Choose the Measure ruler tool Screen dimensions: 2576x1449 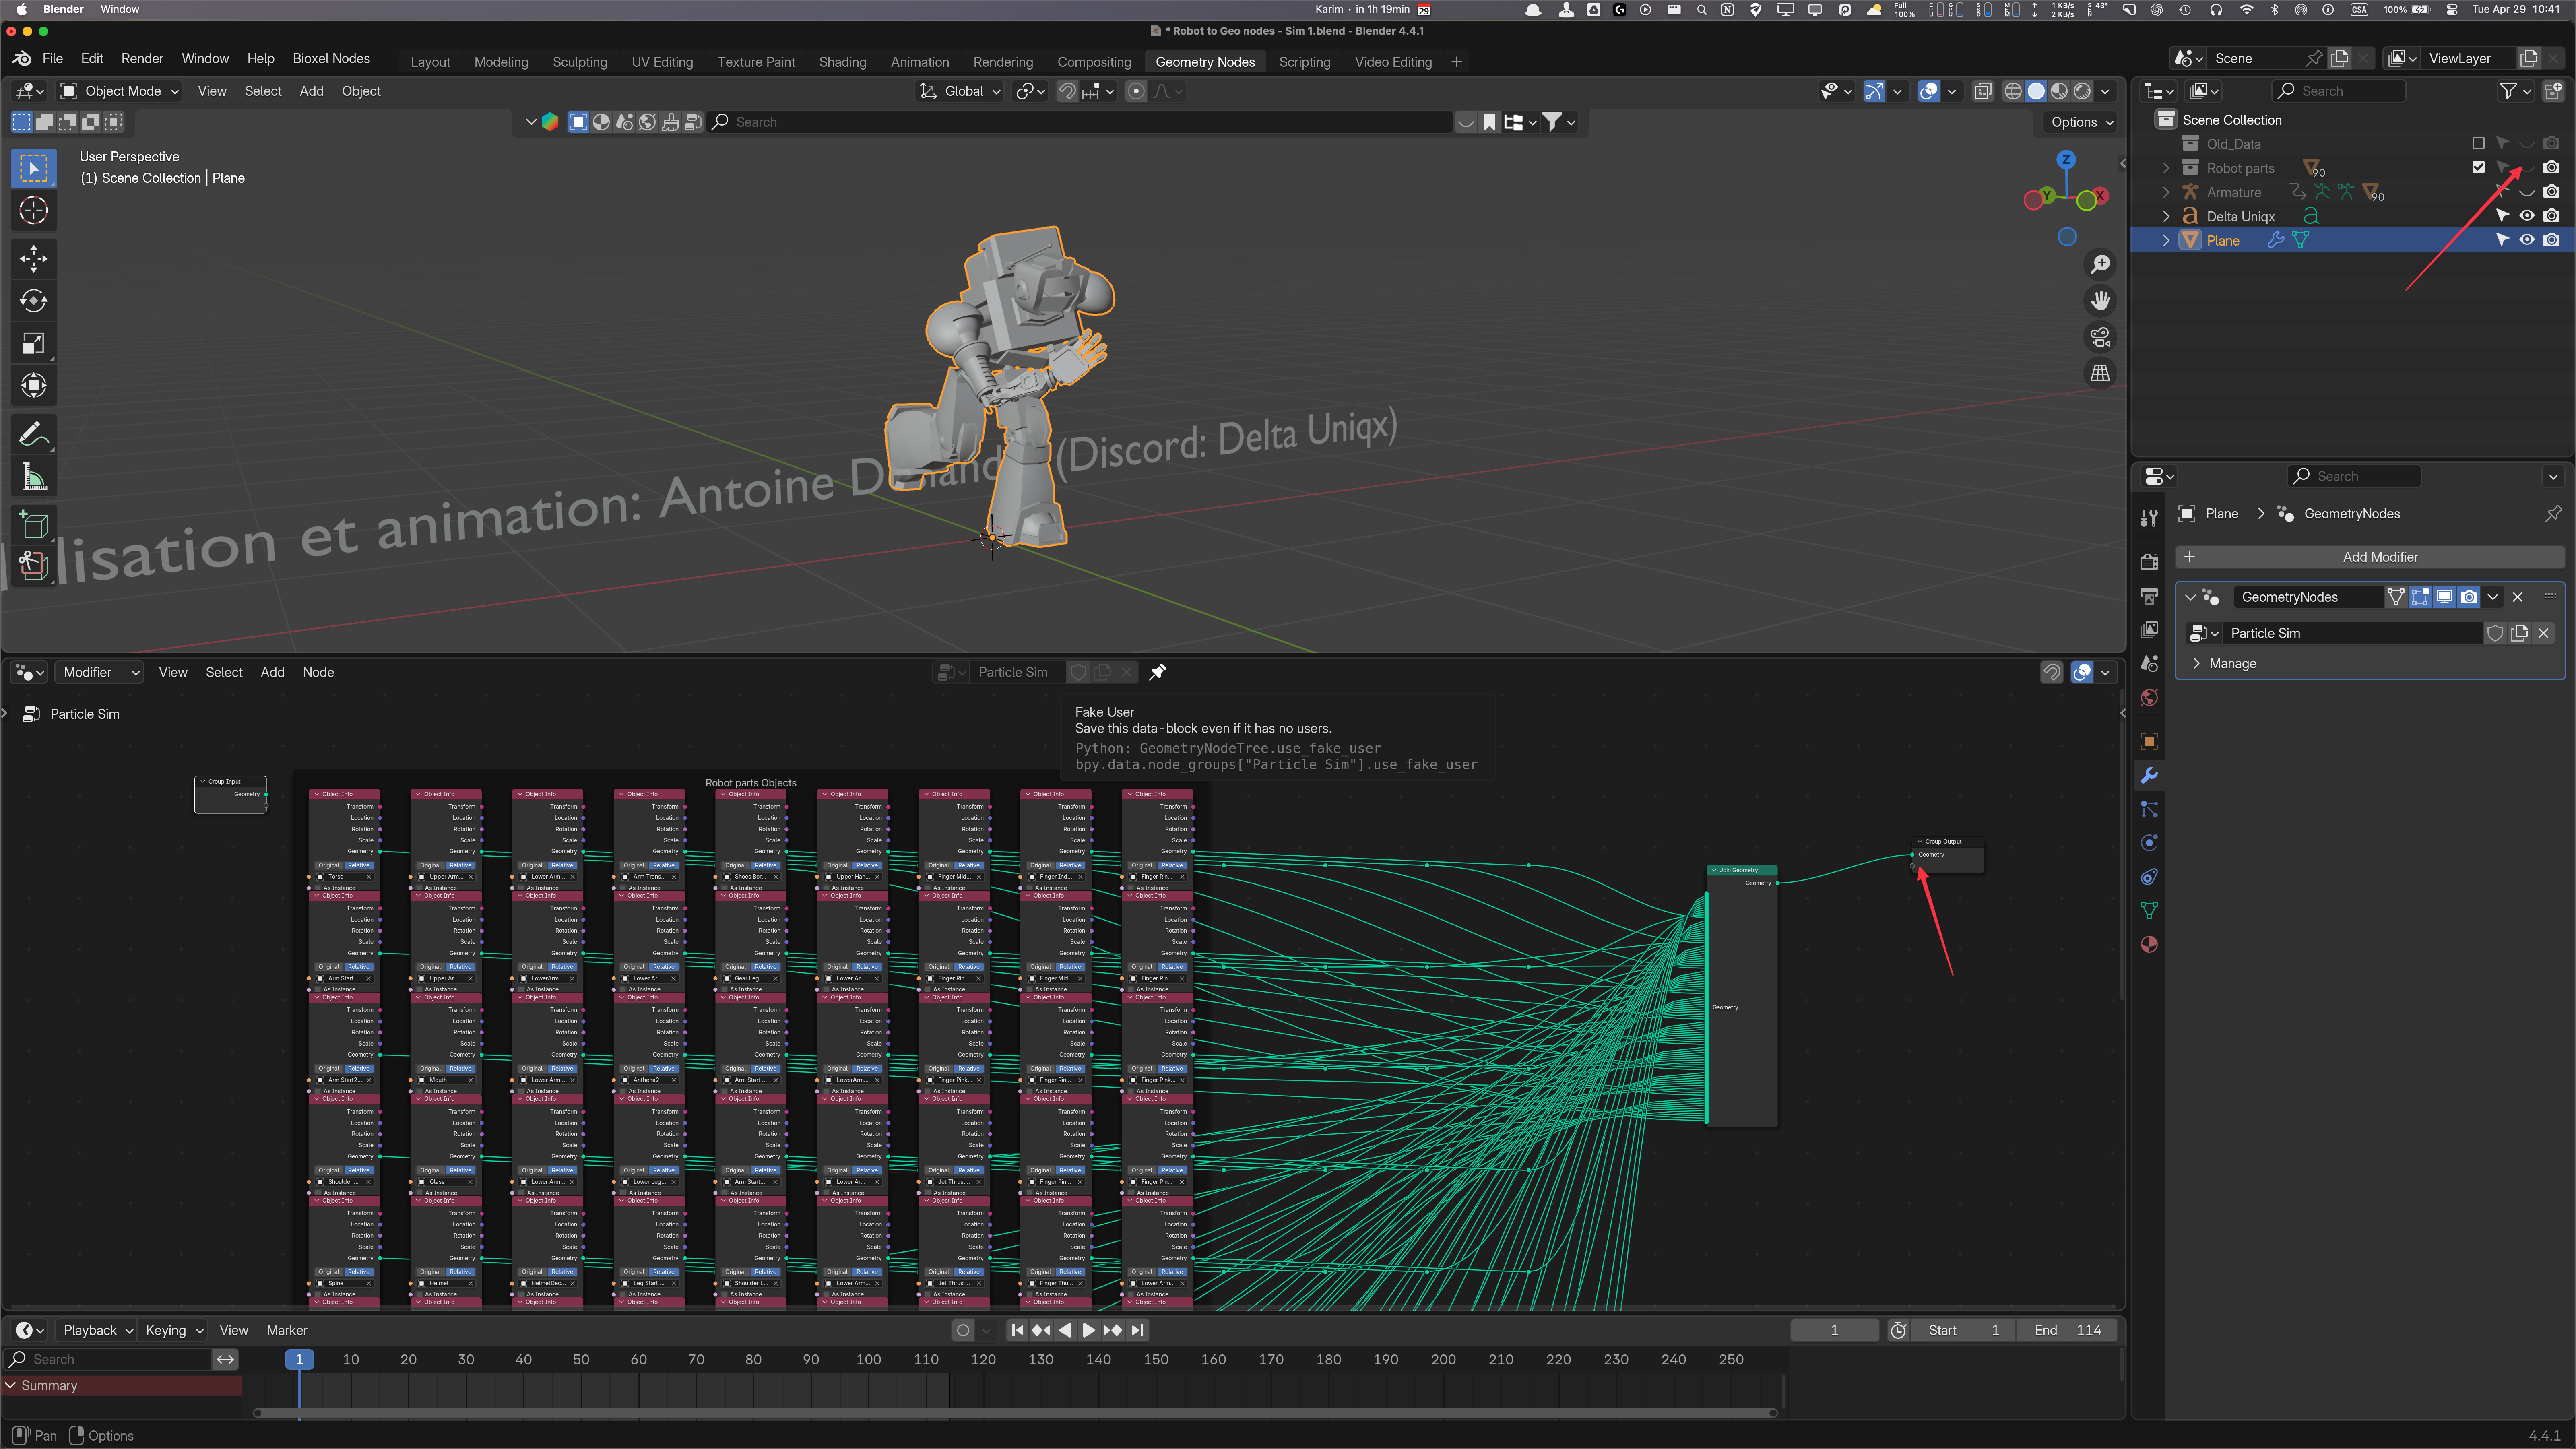33,477
